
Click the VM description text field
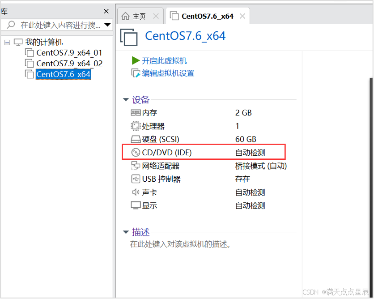pos(180,244)
